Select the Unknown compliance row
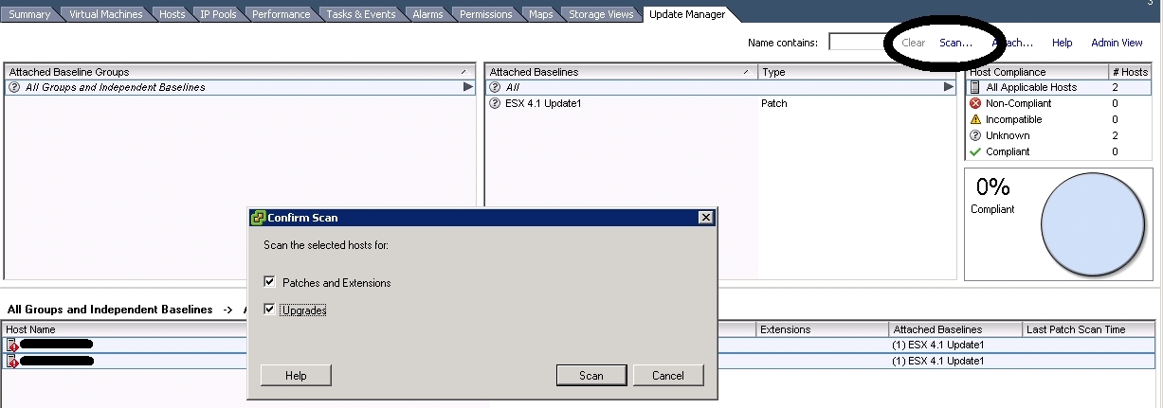The width and height of the screenshot is (1163, 408). (x=1059, y=135)
